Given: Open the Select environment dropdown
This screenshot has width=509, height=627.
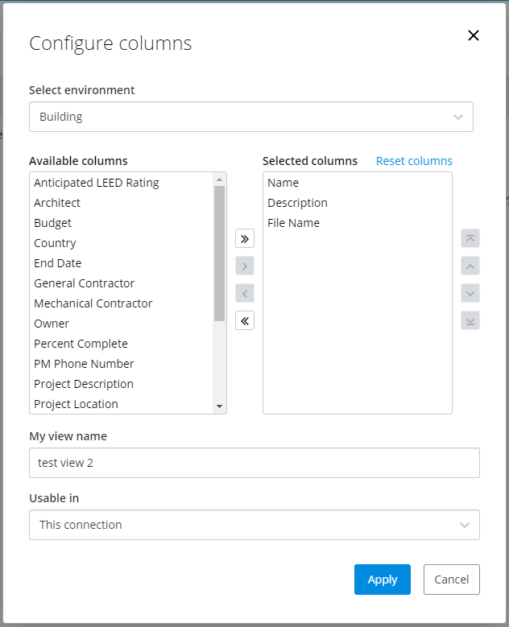Looking at the screenshot, I should pyautogui.click(x=250, y=117).
